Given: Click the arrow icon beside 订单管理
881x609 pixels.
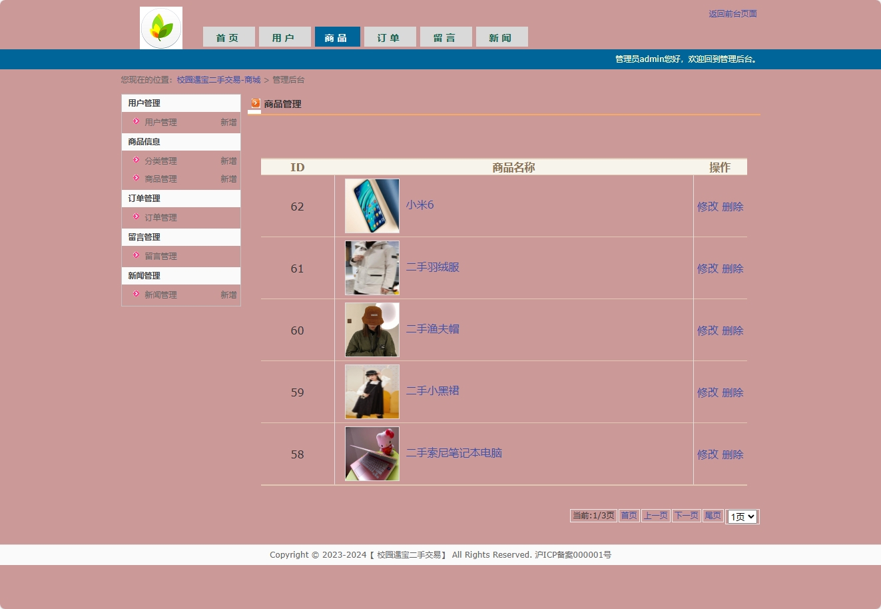Looking at the screenshot, I should (135, 217).
